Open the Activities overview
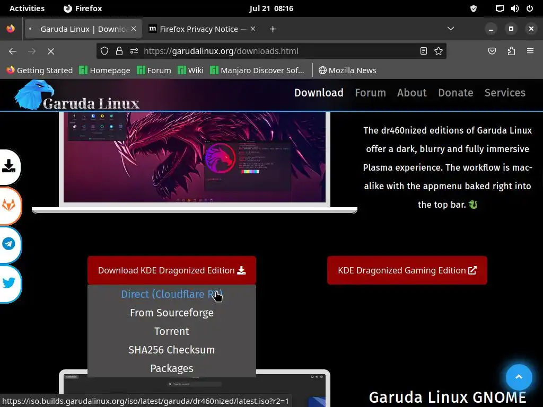 (x=27, y=8)
